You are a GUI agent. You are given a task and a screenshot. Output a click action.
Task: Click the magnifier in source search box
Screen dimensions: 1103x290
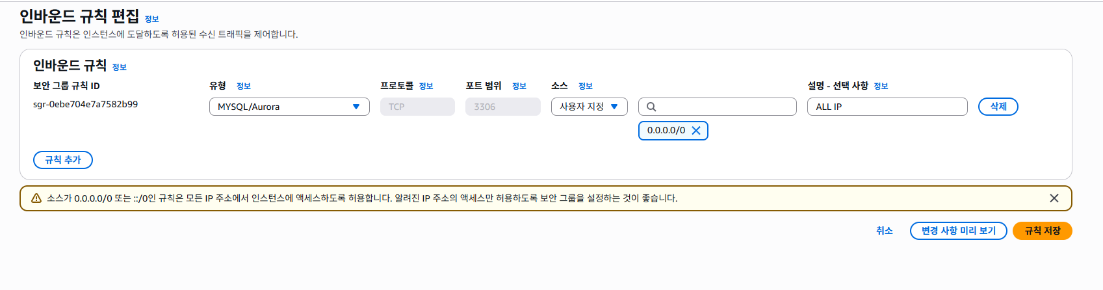tap(651, 107)
